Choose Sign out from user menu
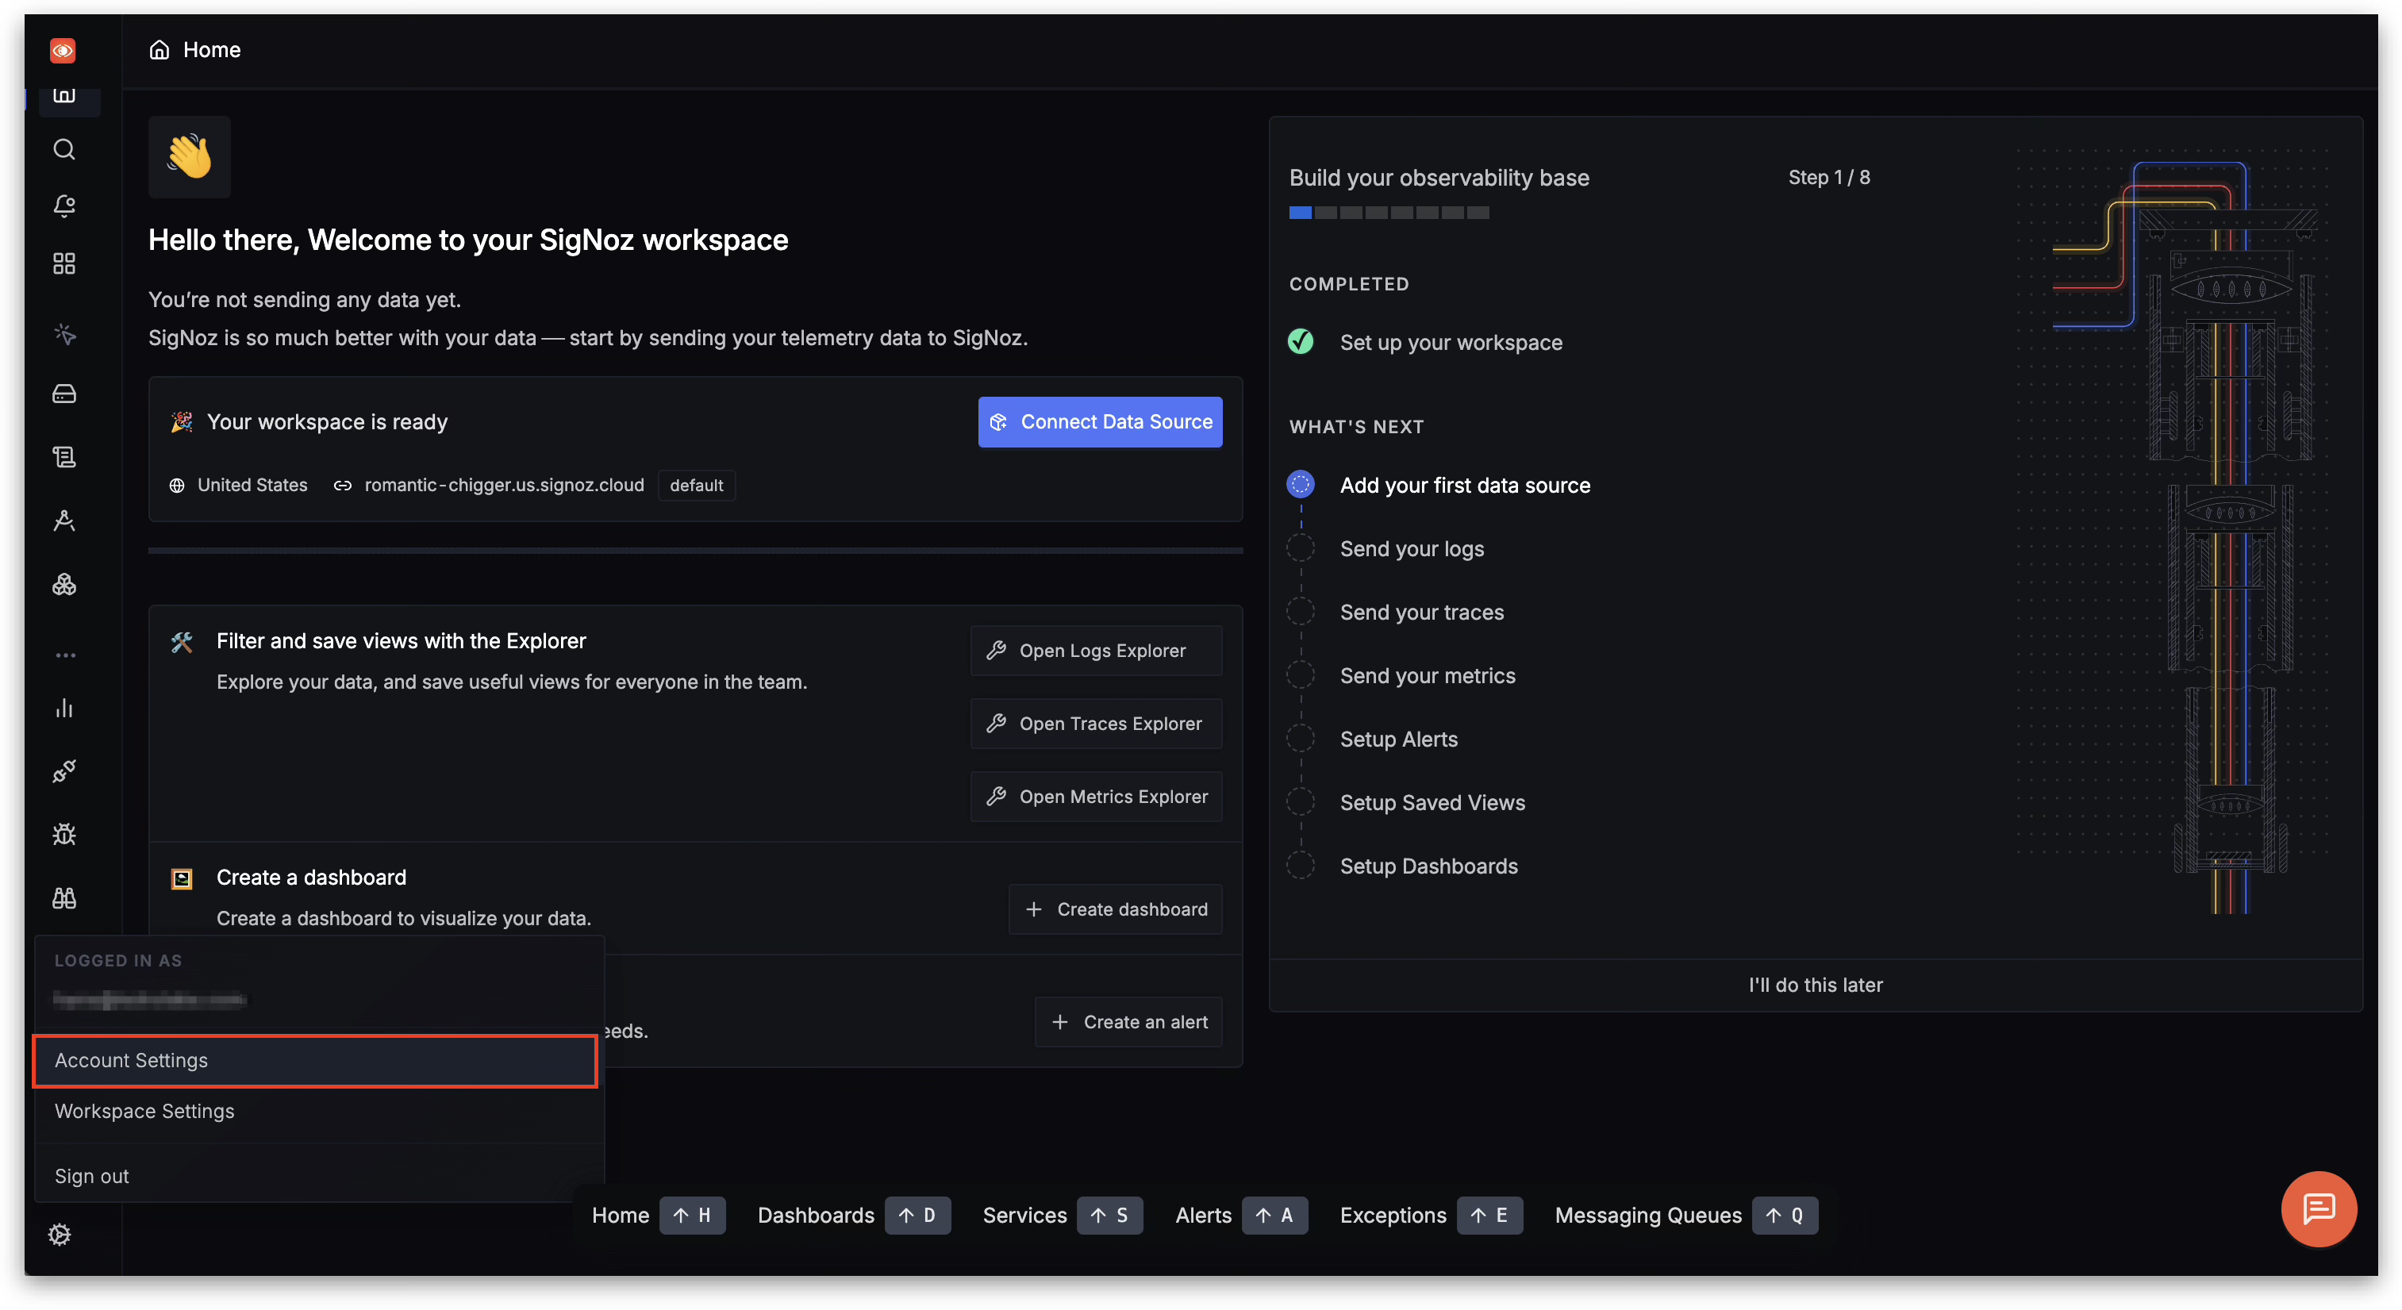The image size is (2402, 1310). coord(91,1177)
